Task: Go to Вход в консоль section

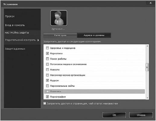Action: pyautogui.click(x=15, y=25)
